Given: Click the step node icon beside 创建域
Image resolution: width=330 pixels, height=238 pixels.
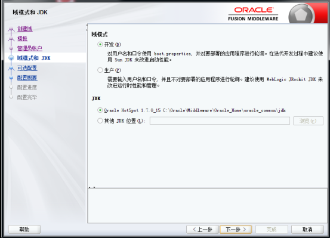Looking at the screenshot, I should 11,29.
